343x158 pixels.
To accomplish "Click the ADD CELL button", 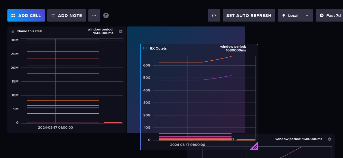I will 26,15.
